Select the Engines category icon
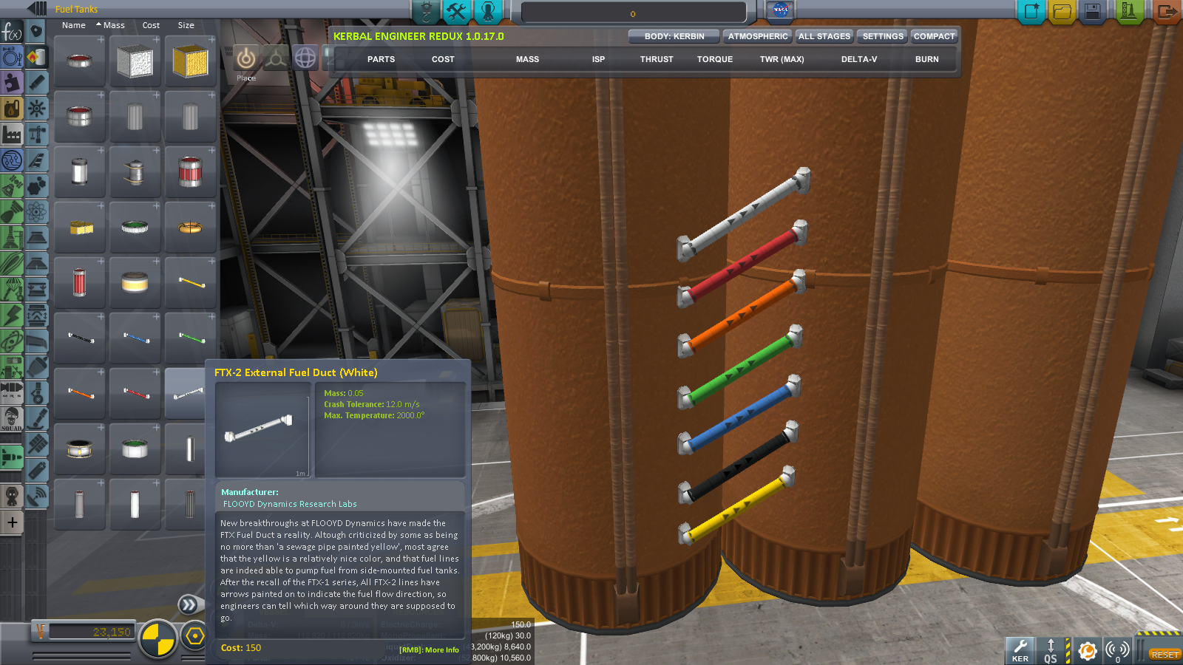1183x665 pixels. [36, 82]
